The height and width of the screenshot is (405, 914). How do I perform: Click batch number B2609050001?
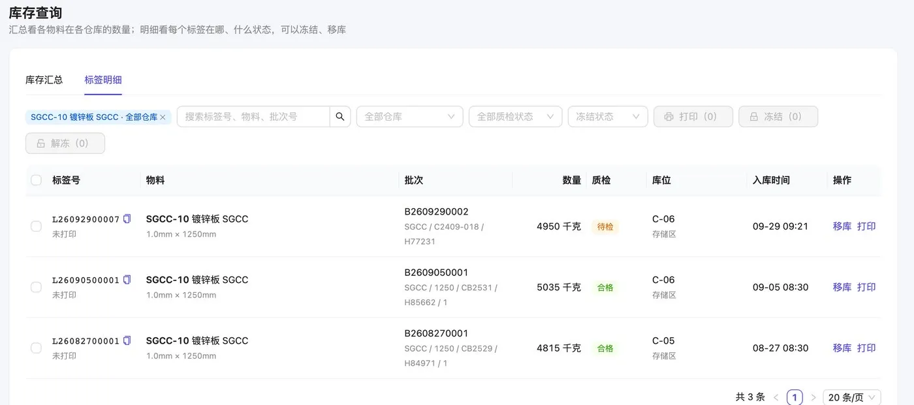click(436, 272)
